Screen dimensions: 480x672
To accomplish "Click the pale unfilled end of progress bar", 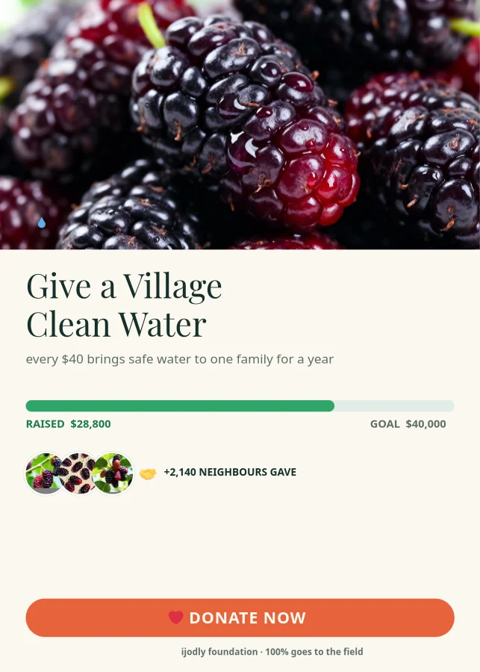I will pos(394,406).
